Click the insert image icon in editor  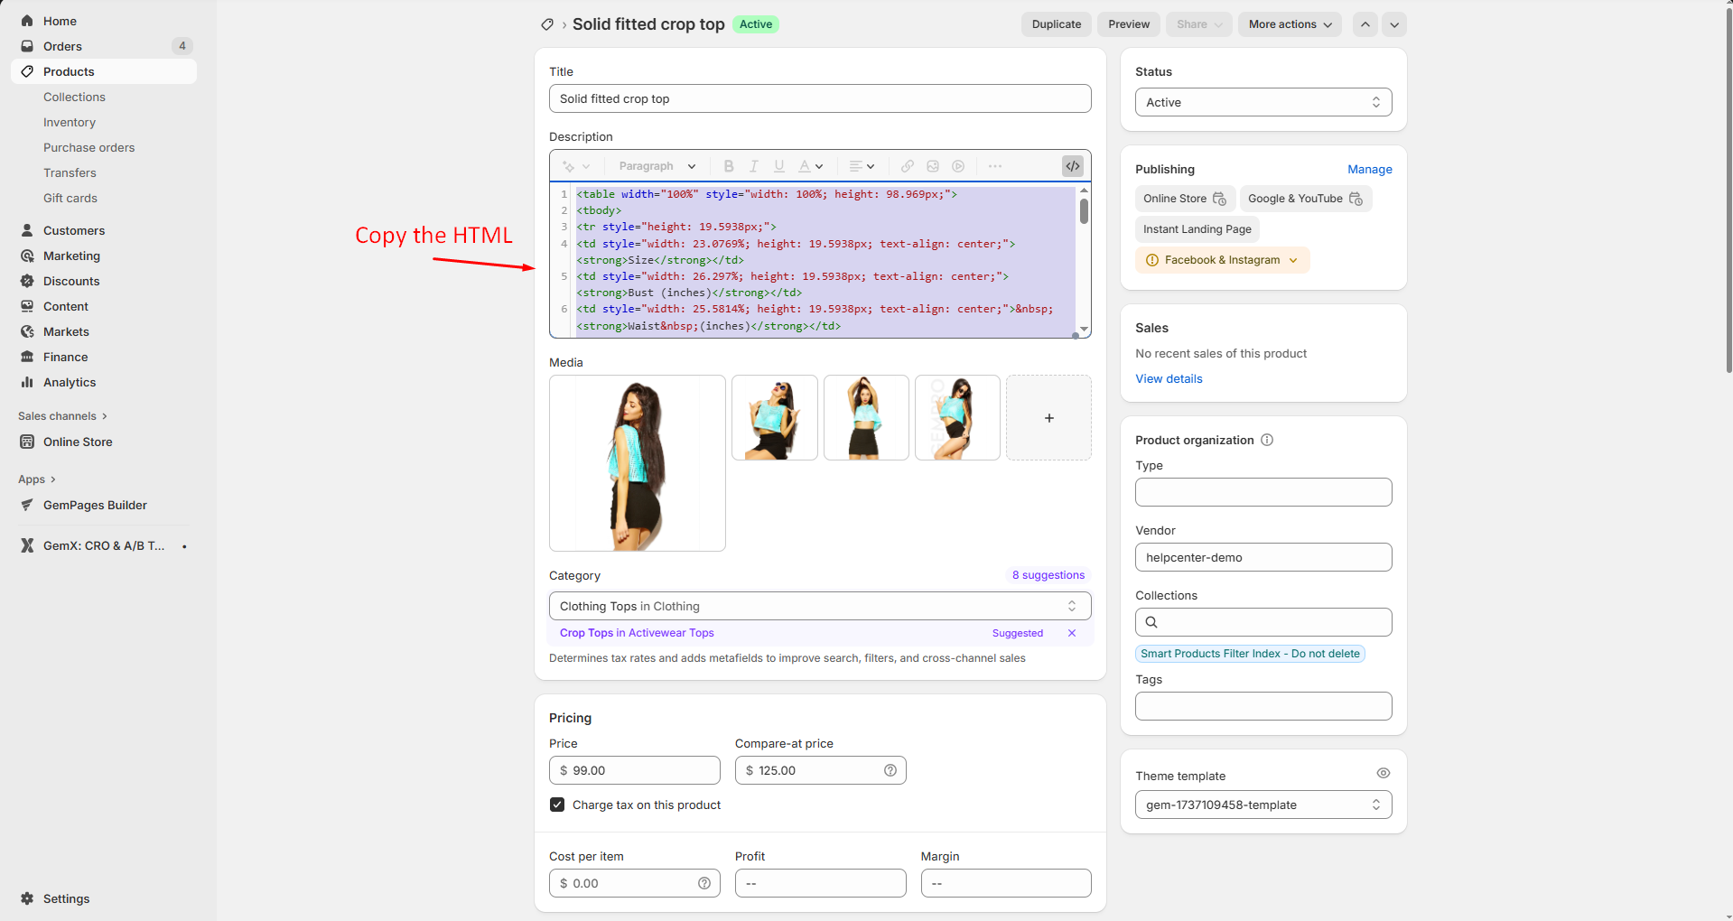933,166
